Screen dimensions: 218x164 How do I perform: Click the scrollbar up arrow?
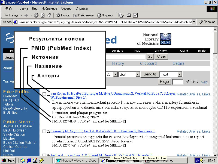click(215, 29)
